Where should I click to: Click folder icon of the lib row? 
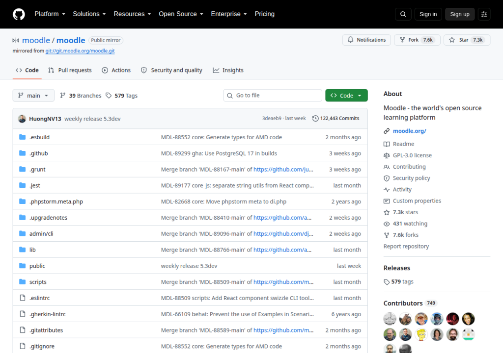point(22,250)
